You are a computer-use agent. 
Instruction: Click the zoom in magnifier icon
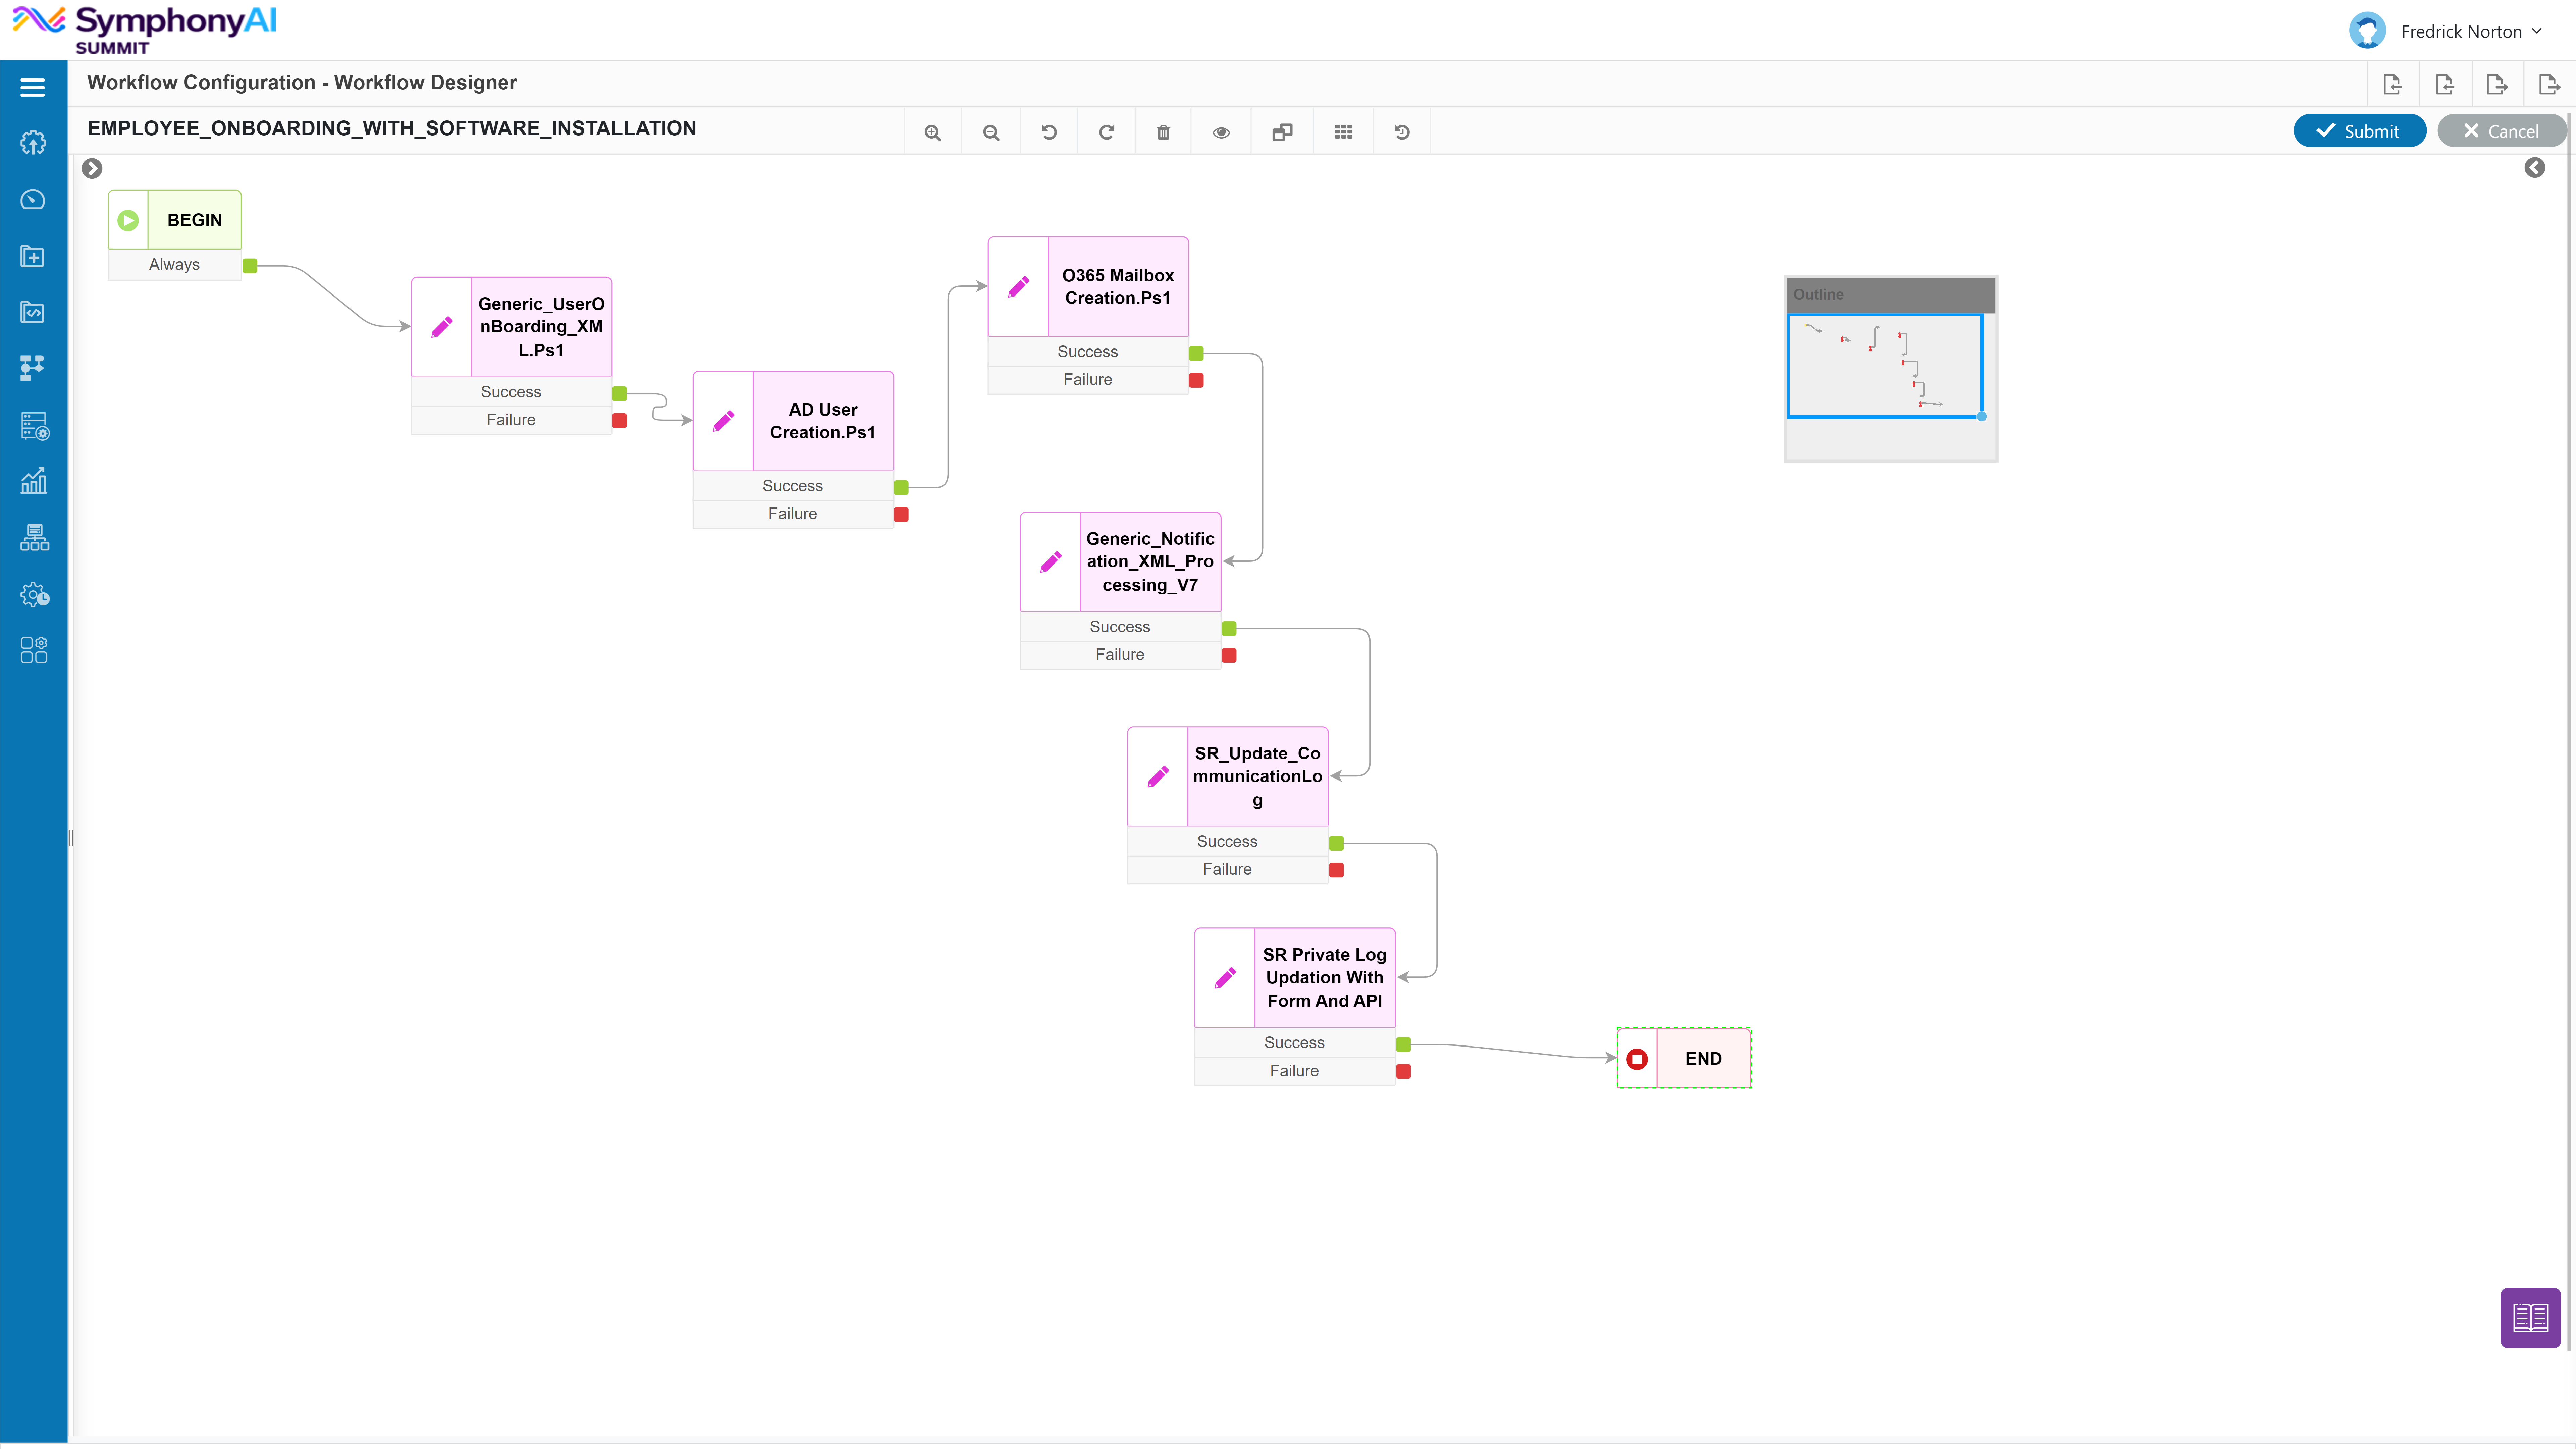coord(932,132)
